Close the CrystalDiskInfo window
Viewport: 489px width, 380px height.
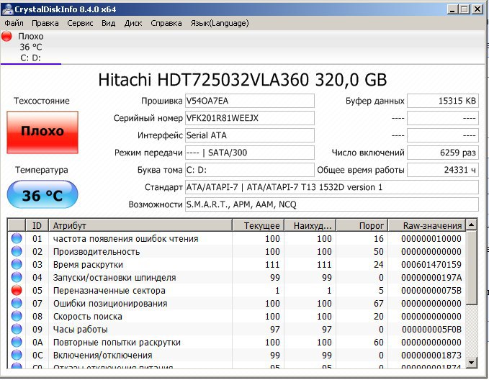(x=477, y=9)
